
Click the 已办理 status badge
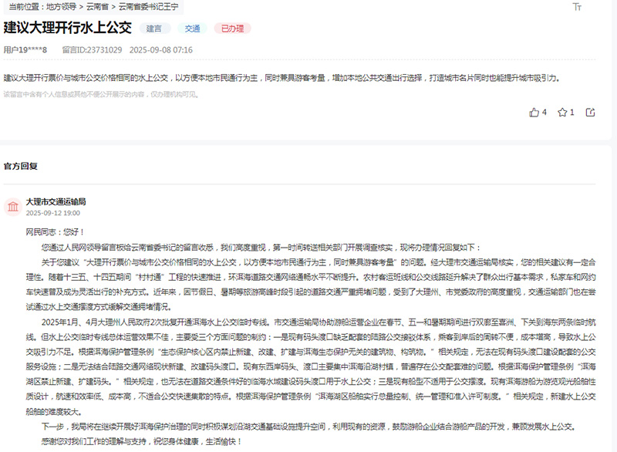click(x=231, y=29)
